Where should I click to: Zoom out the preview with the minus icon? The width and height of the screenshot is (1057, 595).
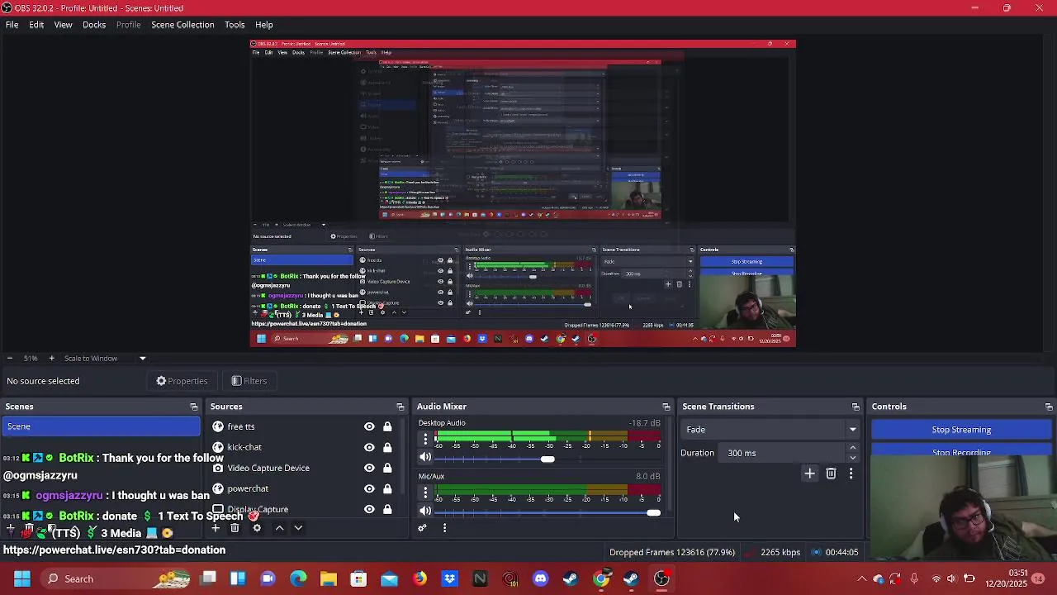9,358
